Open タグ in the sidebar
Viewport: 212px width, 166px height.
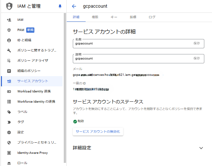[x=32, y=122]
